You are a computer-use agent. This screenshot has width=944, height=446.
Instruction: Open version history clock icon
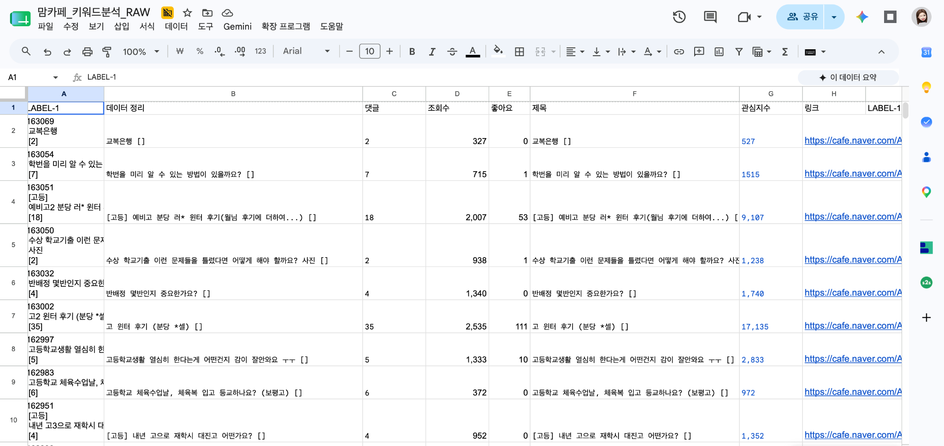coord(679,17)
